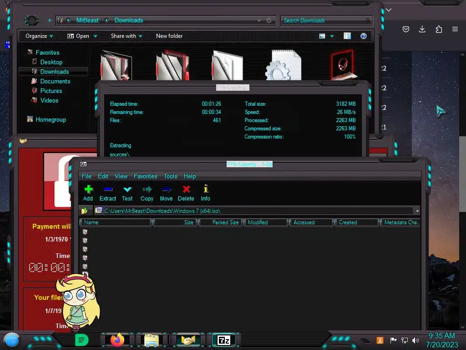Sort by Size column in 7-Zip
The width and height of the screenshot is (466, 350).
pos(175,222)
